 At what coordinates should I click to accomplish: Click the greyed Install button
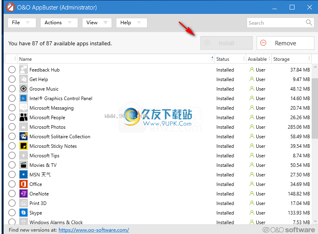[x=226, y=43]
